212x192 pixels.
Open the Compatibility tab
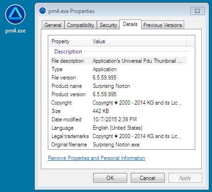coord(81,25)
